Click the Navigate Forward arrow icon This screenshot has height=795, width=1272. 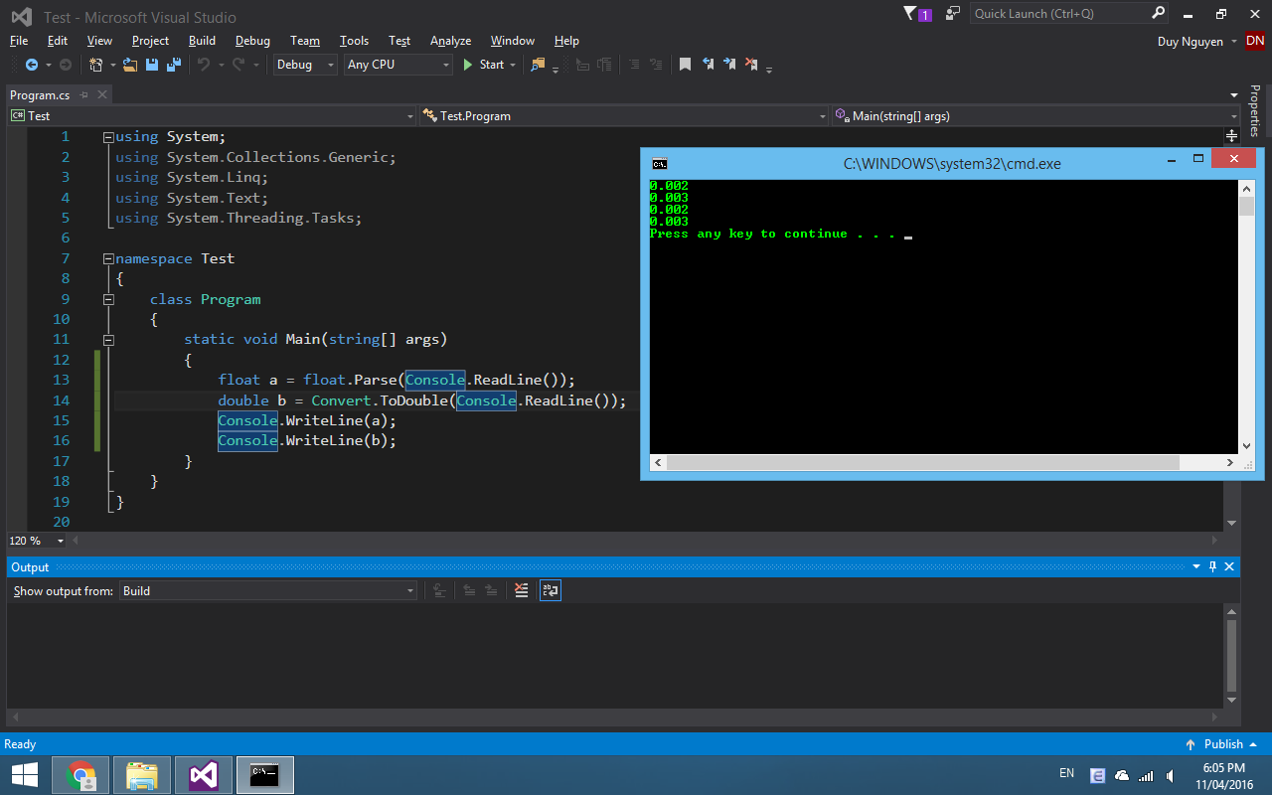(66, 65)
